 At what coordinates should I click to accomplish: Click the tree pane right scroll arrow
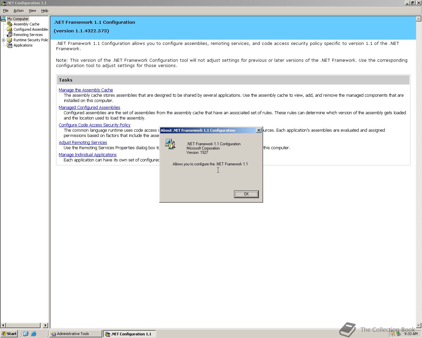coord(45,325)
